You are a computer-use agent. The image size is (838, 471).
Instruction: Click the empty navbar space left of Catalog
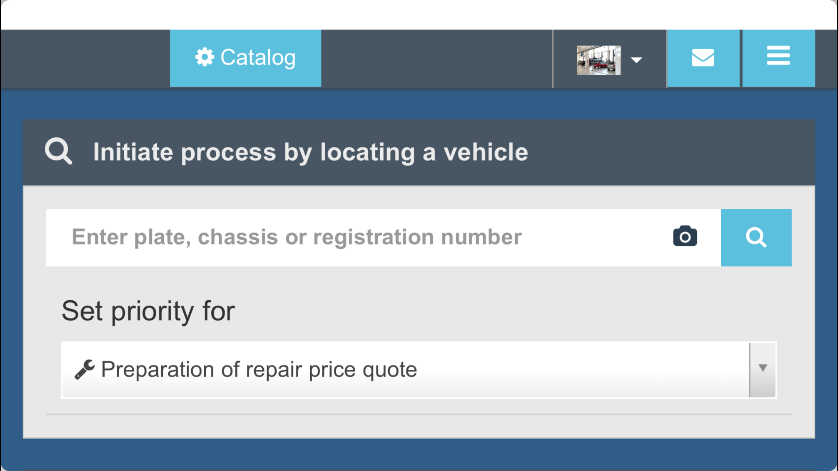pyautogui.click(x=85, y=59)
